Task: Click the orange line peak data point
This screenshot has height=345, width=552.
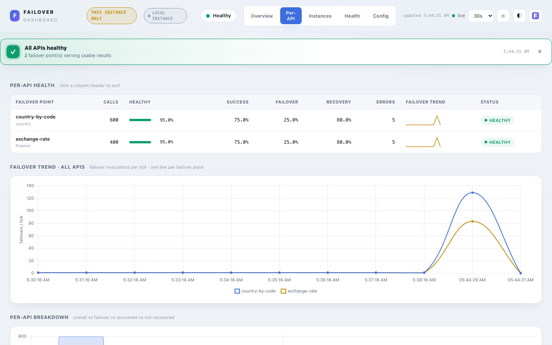Action: tap(472, 221)
